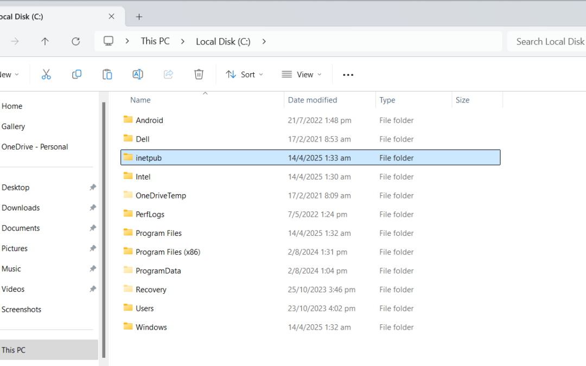The height and width of the screenshot is (366, 586).
Task: Close the Local Disk (C:) tab
Action: point(111,17)
